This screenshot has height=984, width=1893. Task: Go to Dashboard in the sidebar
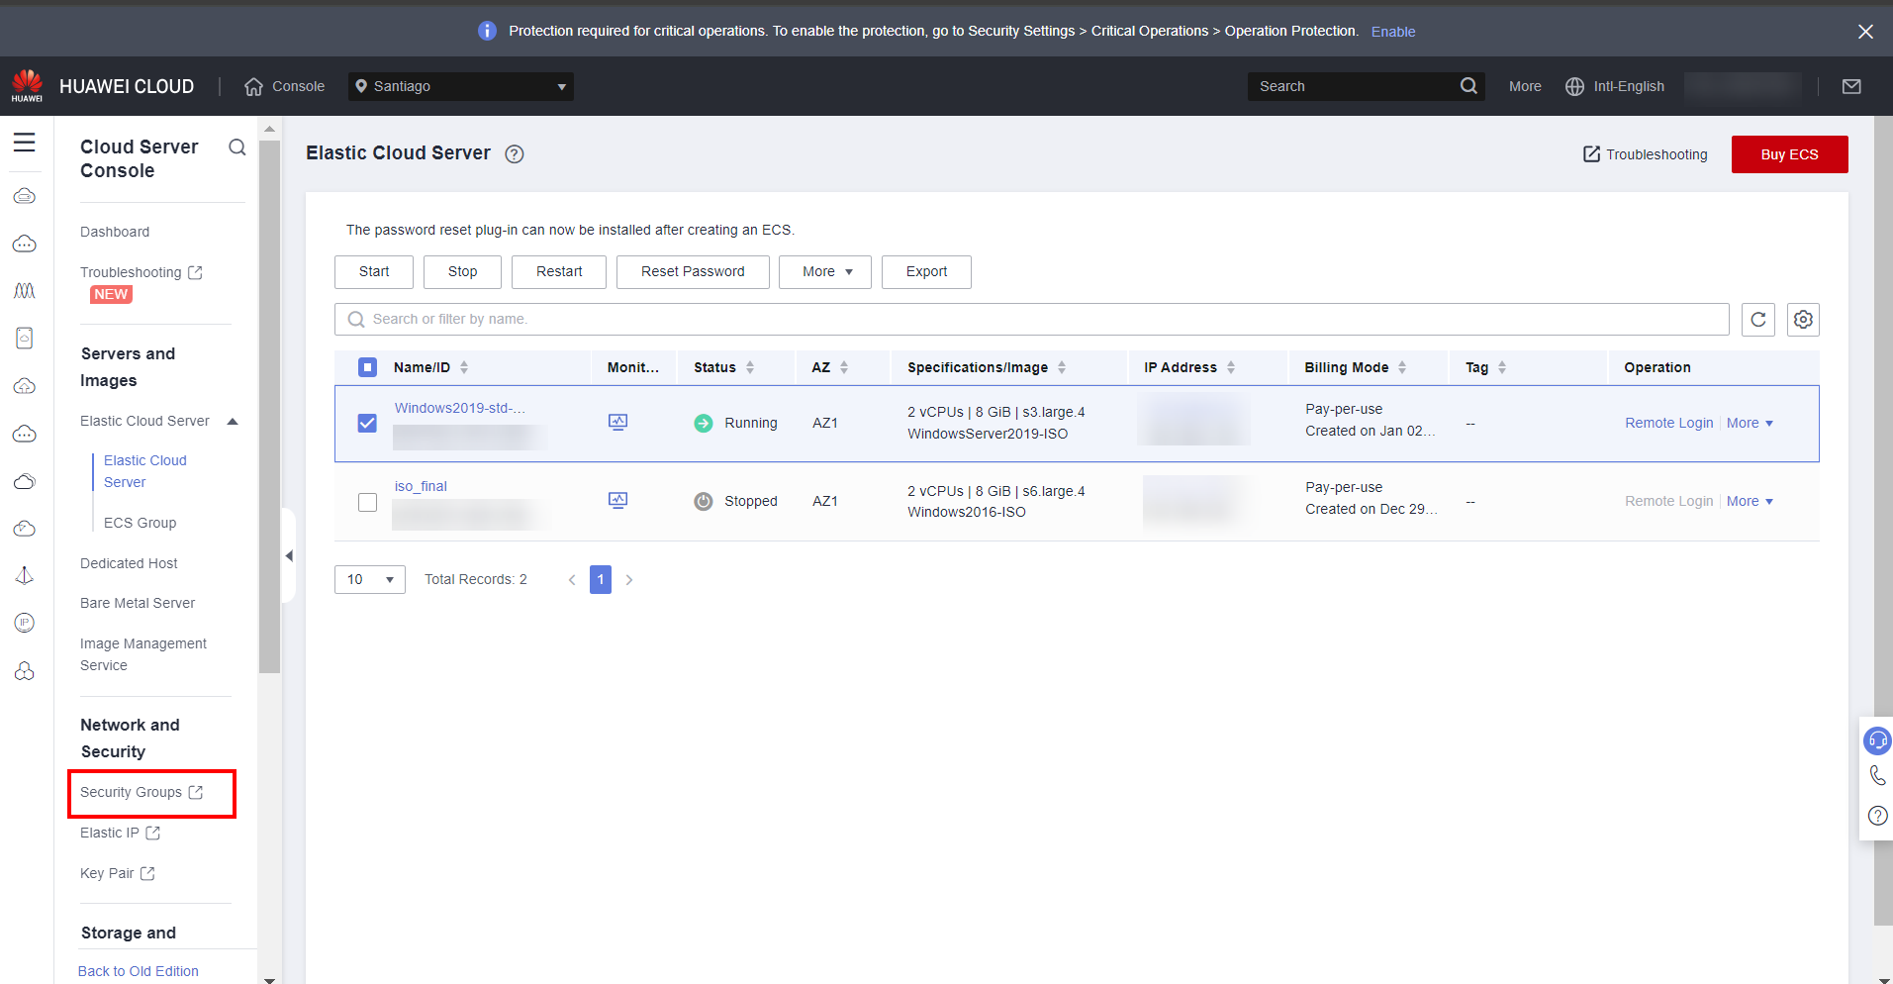point(115,233)
